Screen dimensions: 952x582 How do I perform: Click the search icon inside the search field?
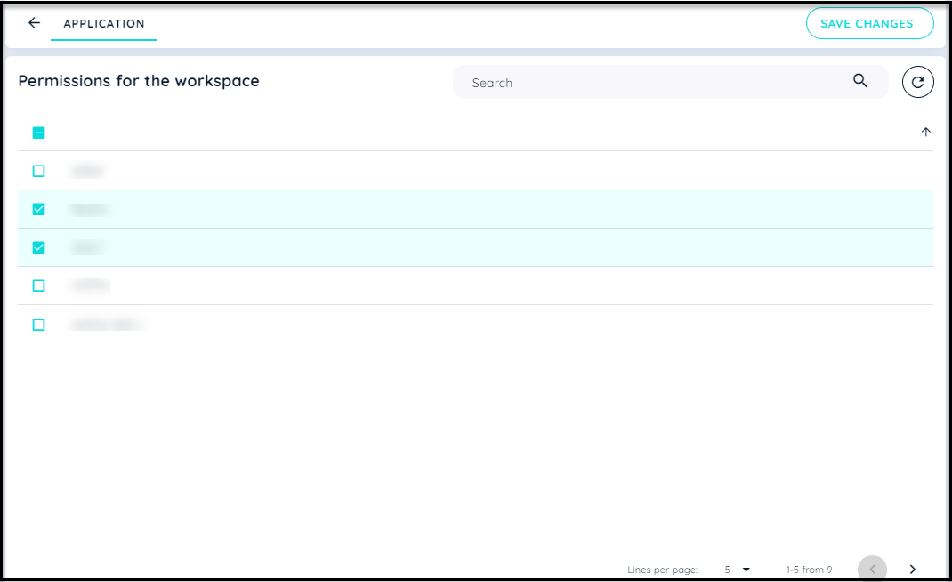pyautogui.click(x=860, y=81)
